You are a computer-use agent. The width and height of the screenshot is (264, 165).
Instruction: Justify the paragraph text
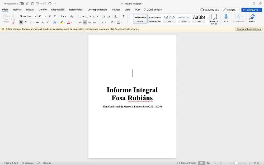pyautogui.click(x=95, y=22)
